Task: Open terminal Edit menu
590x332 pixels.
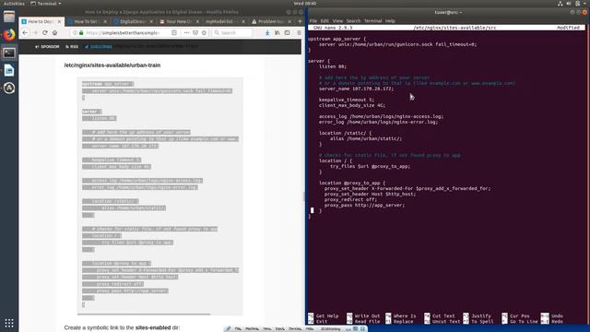Action: click(x=324, y=20)
